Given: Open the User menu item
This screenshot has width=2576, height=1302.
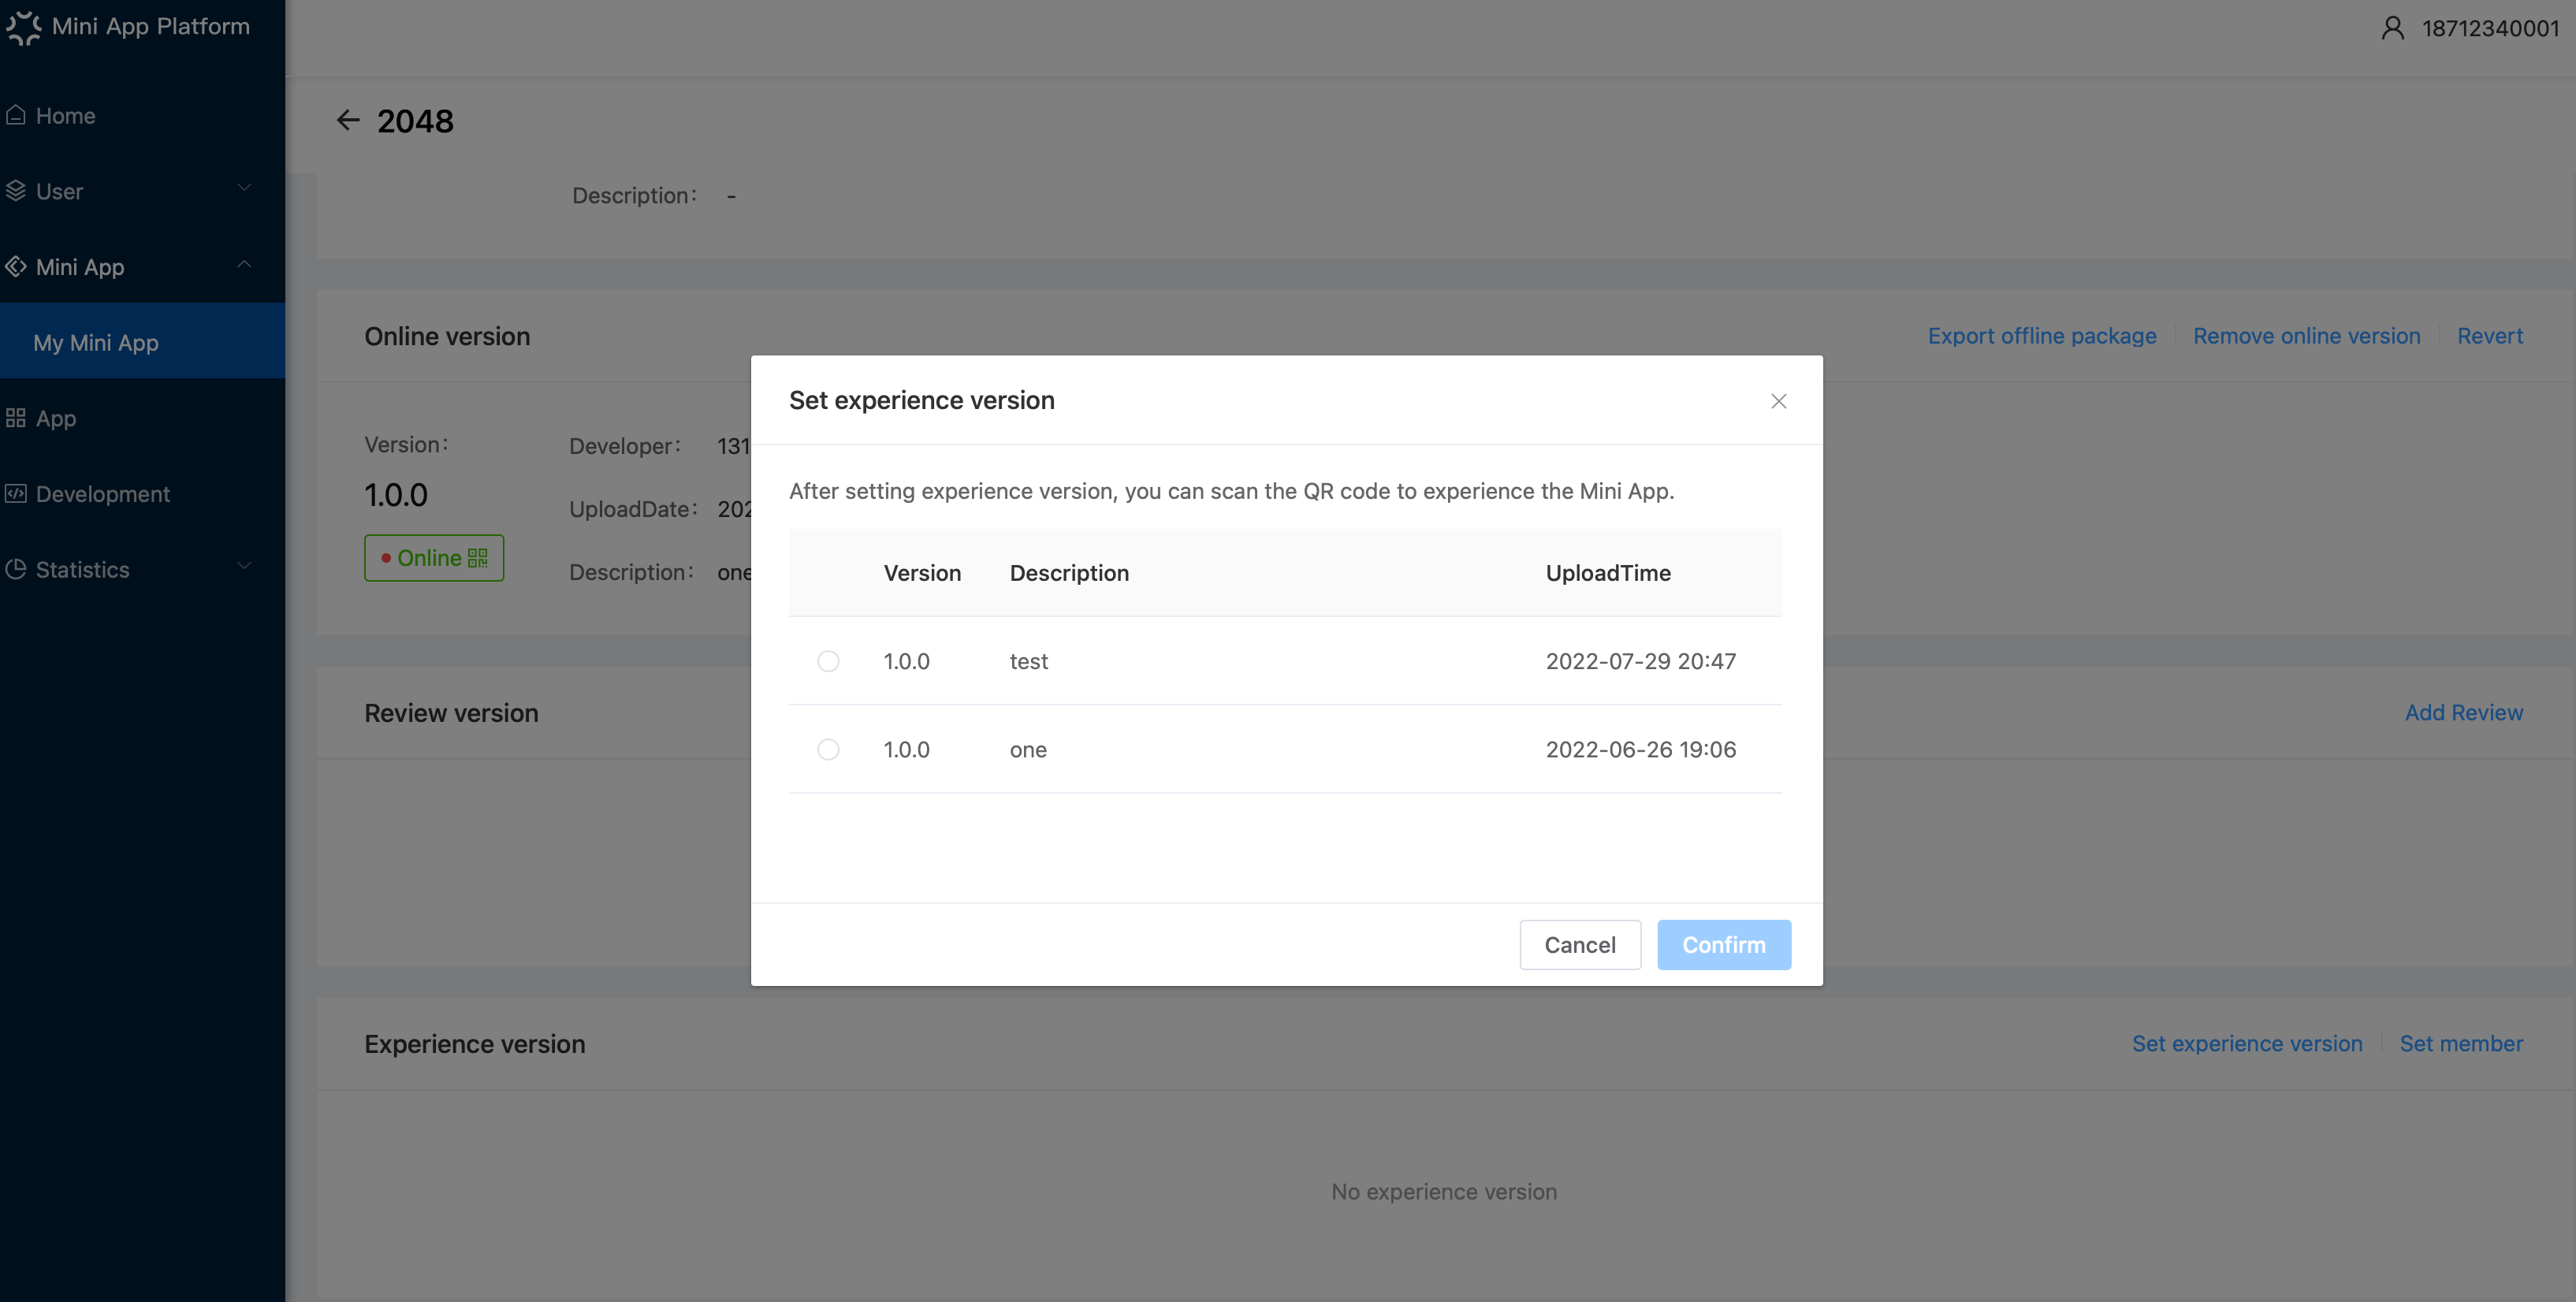Looking at the screenshot, I should pyautogui.click(x=142, y=191).
